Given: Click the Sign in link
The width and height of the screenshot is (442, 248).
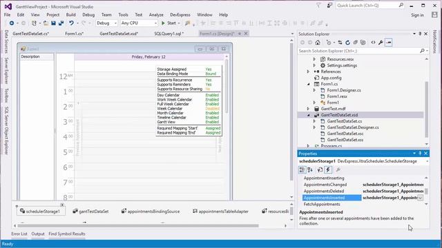Looking at the screenshot, I should 417,15.
